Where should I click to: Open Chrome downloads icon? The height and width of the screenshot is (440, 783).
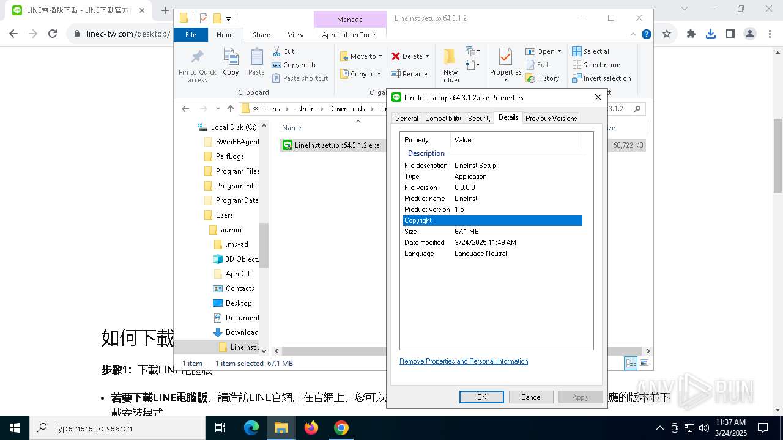point(710,34)
